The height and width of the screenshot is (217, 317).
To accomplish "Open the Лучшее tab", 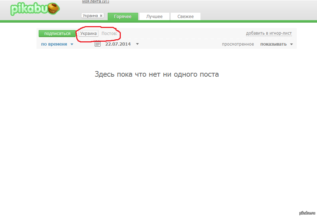I will [x=154, y=17].
